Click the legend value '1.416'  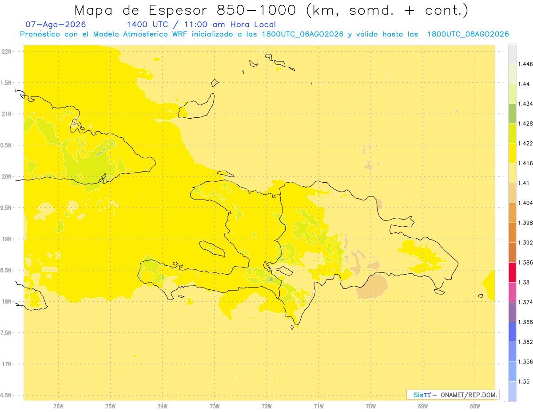coord(526,163)
